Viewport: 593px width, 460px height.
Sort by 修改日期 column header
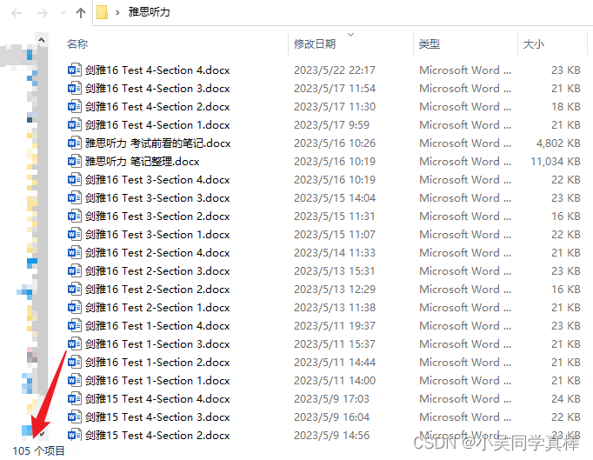pos(315,43)
